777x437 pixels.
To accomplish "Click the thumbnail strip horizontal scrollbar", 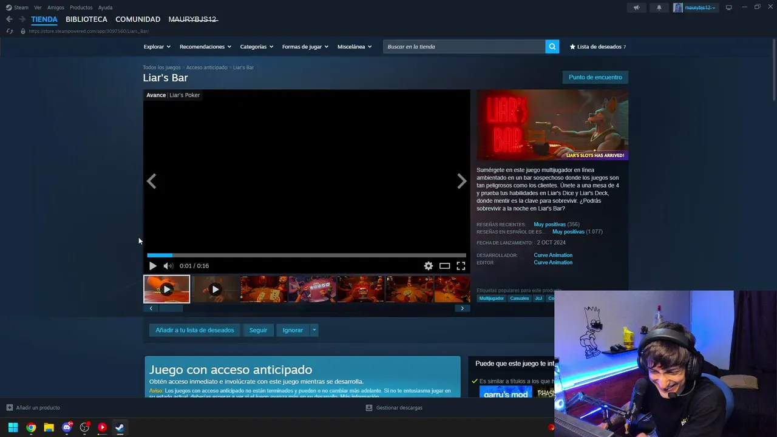I will [171, 308].
